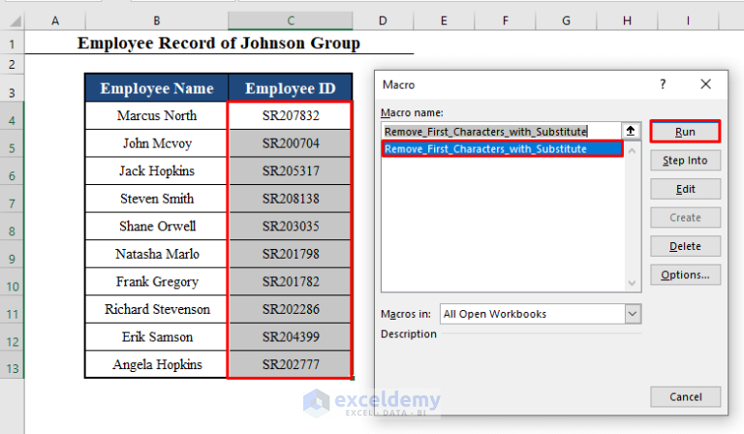Click the title Employee Record of Johnson Group
The image size is (744, 434).
(219, 44)
